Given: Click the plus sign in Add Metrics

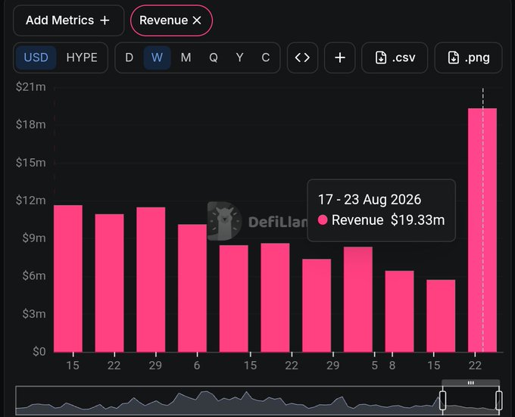Looking at the screenshot, I should [105, 20].
